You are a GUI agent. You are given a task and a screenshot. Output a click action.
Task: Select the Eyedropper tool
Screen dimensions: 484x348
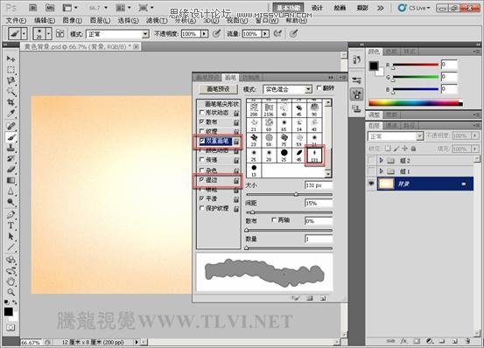point(11,114)
